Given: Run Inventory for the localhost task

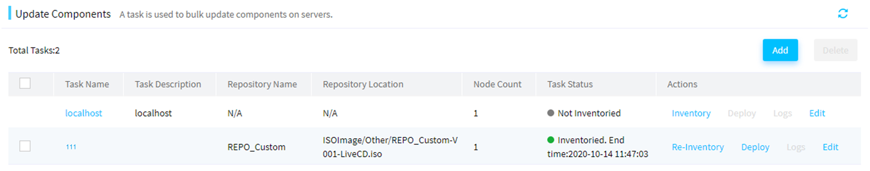Looking at the screenshot, I should (x=691, y=113).
